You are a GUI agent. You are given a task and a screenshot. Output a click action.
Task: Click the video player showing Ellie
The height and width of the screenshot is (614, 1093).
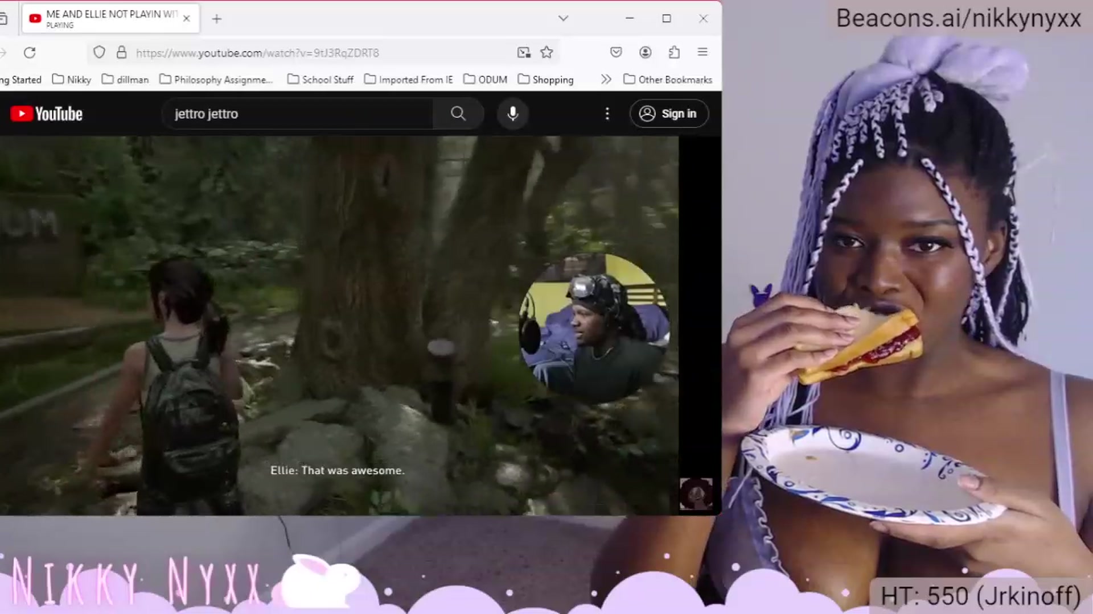coord(339,325)
